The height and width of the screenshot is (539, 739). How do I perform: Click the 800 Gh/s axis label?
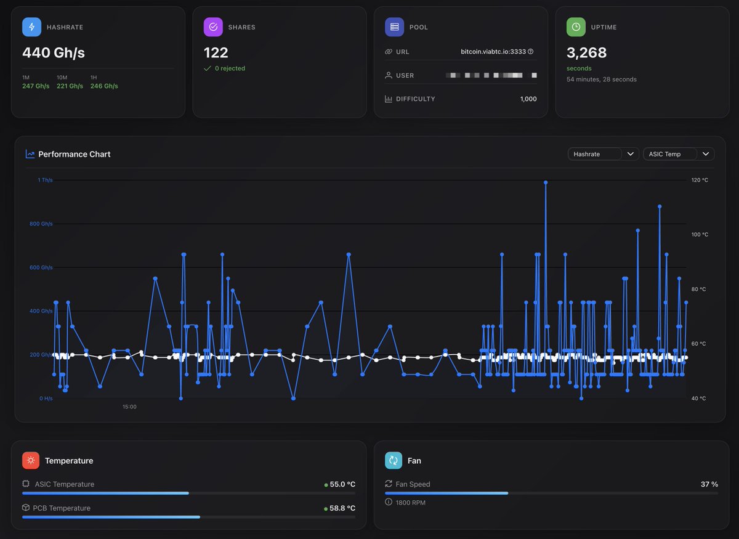coord(41,224)
